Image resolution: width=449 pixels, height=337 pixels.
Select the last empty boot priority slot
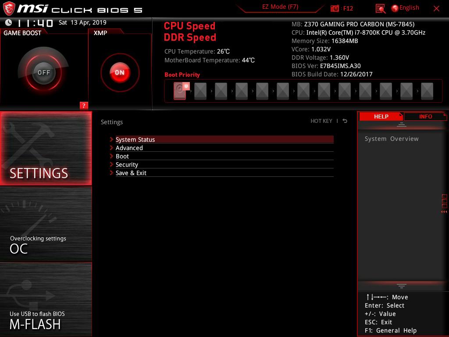pos(427,91)
